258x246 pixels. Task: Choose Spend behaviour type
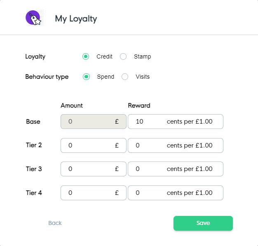point(87,77)
